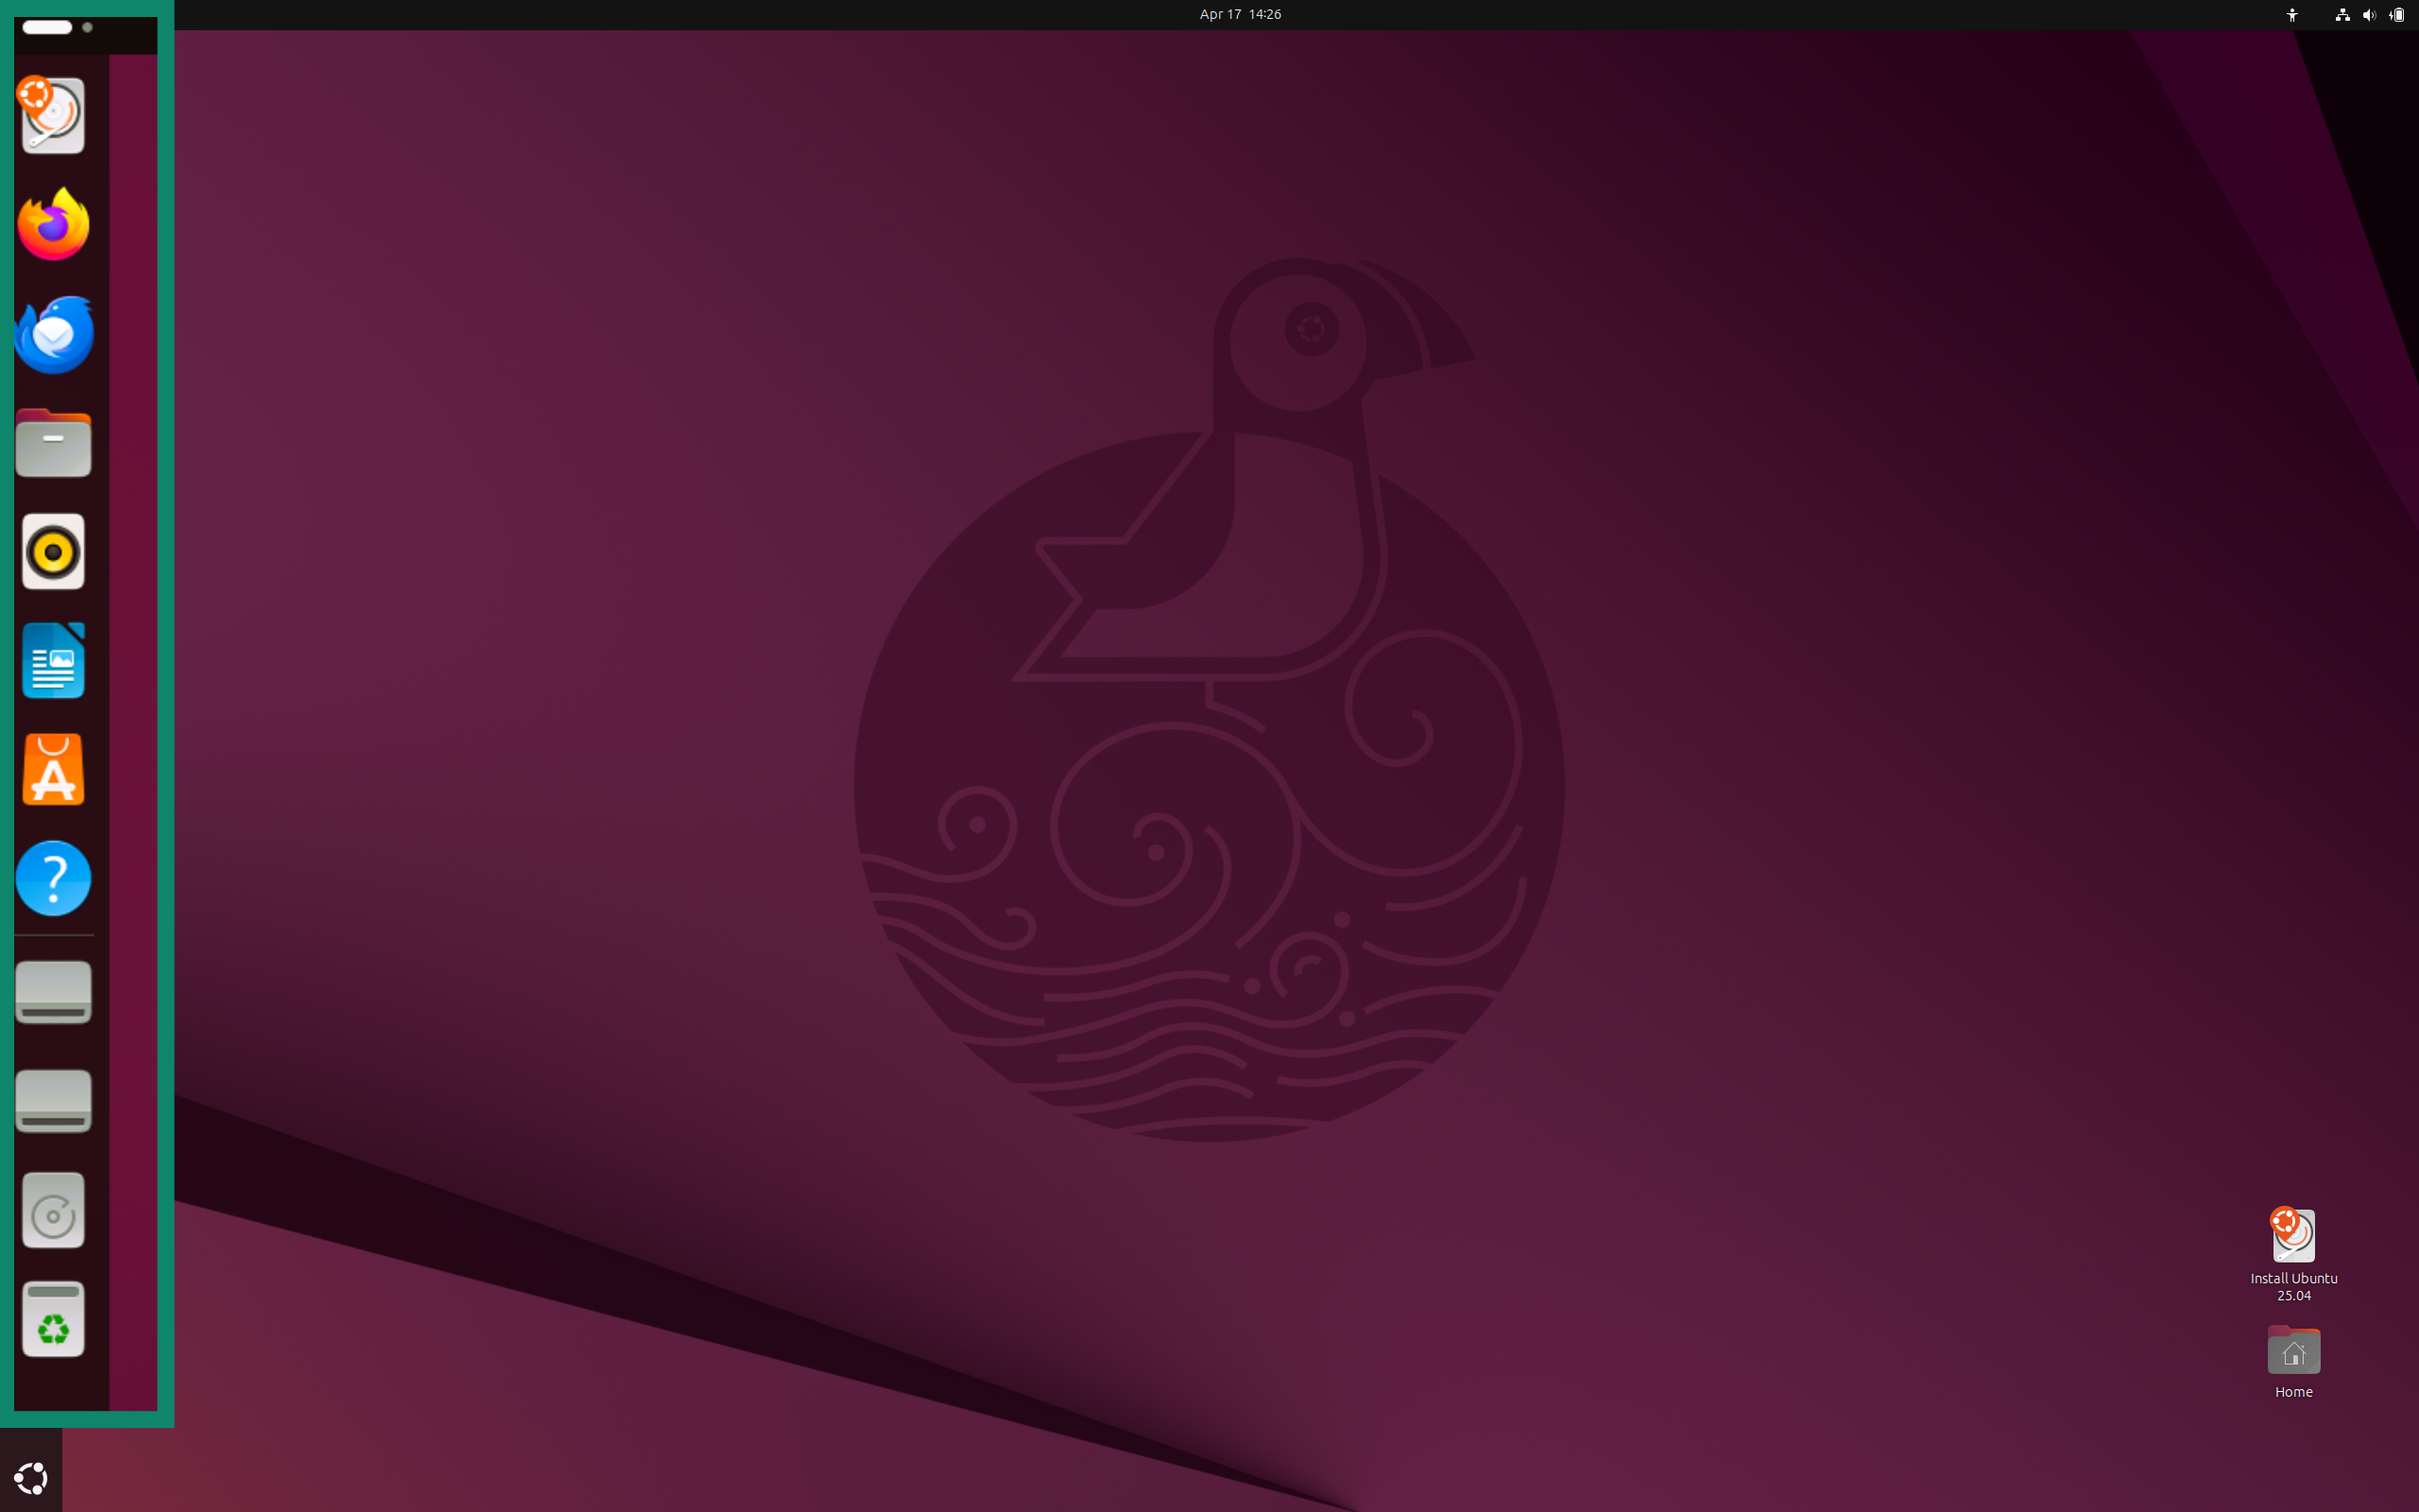The image size is (2419, 1512).
Task: Select the first mounted drive in the dock
Action: coord(52,991)
